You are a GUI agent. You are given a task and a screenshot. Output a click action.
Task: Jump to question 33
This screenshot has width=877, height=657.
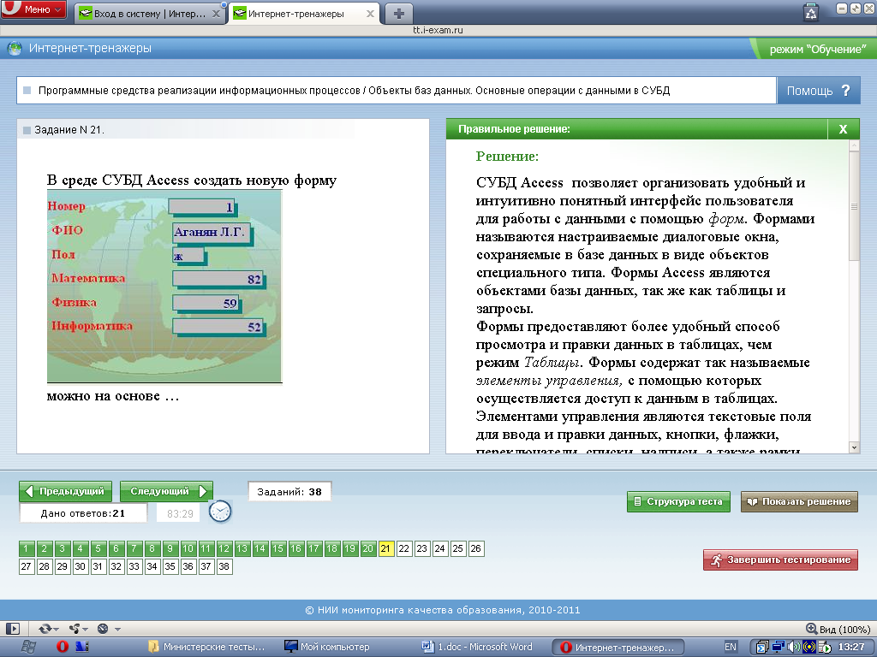(x=134, y=566)
